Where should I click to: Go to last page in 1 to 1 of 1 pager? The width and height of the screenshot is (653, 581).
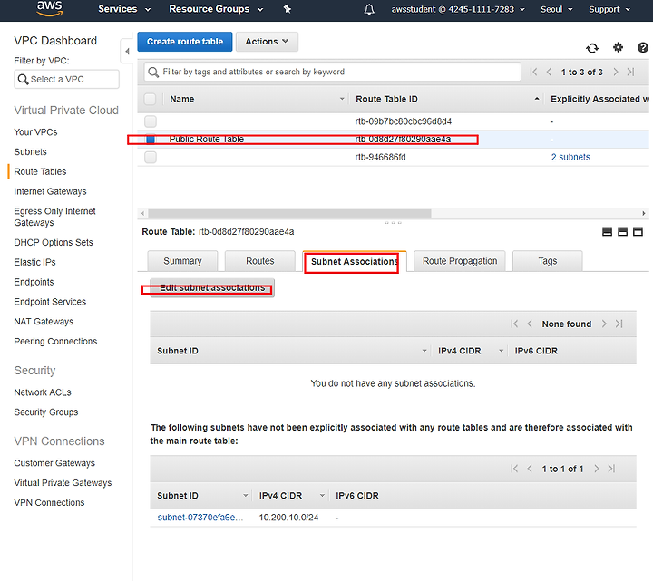pyautogui.click(x=611, y=469)
